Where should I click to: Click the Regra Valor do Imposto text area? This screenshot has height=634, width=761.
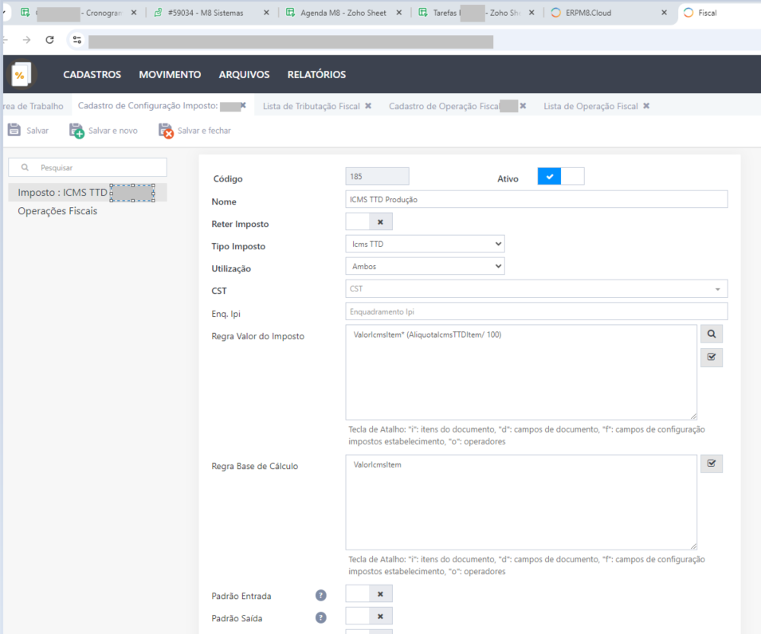click(521, 372)
